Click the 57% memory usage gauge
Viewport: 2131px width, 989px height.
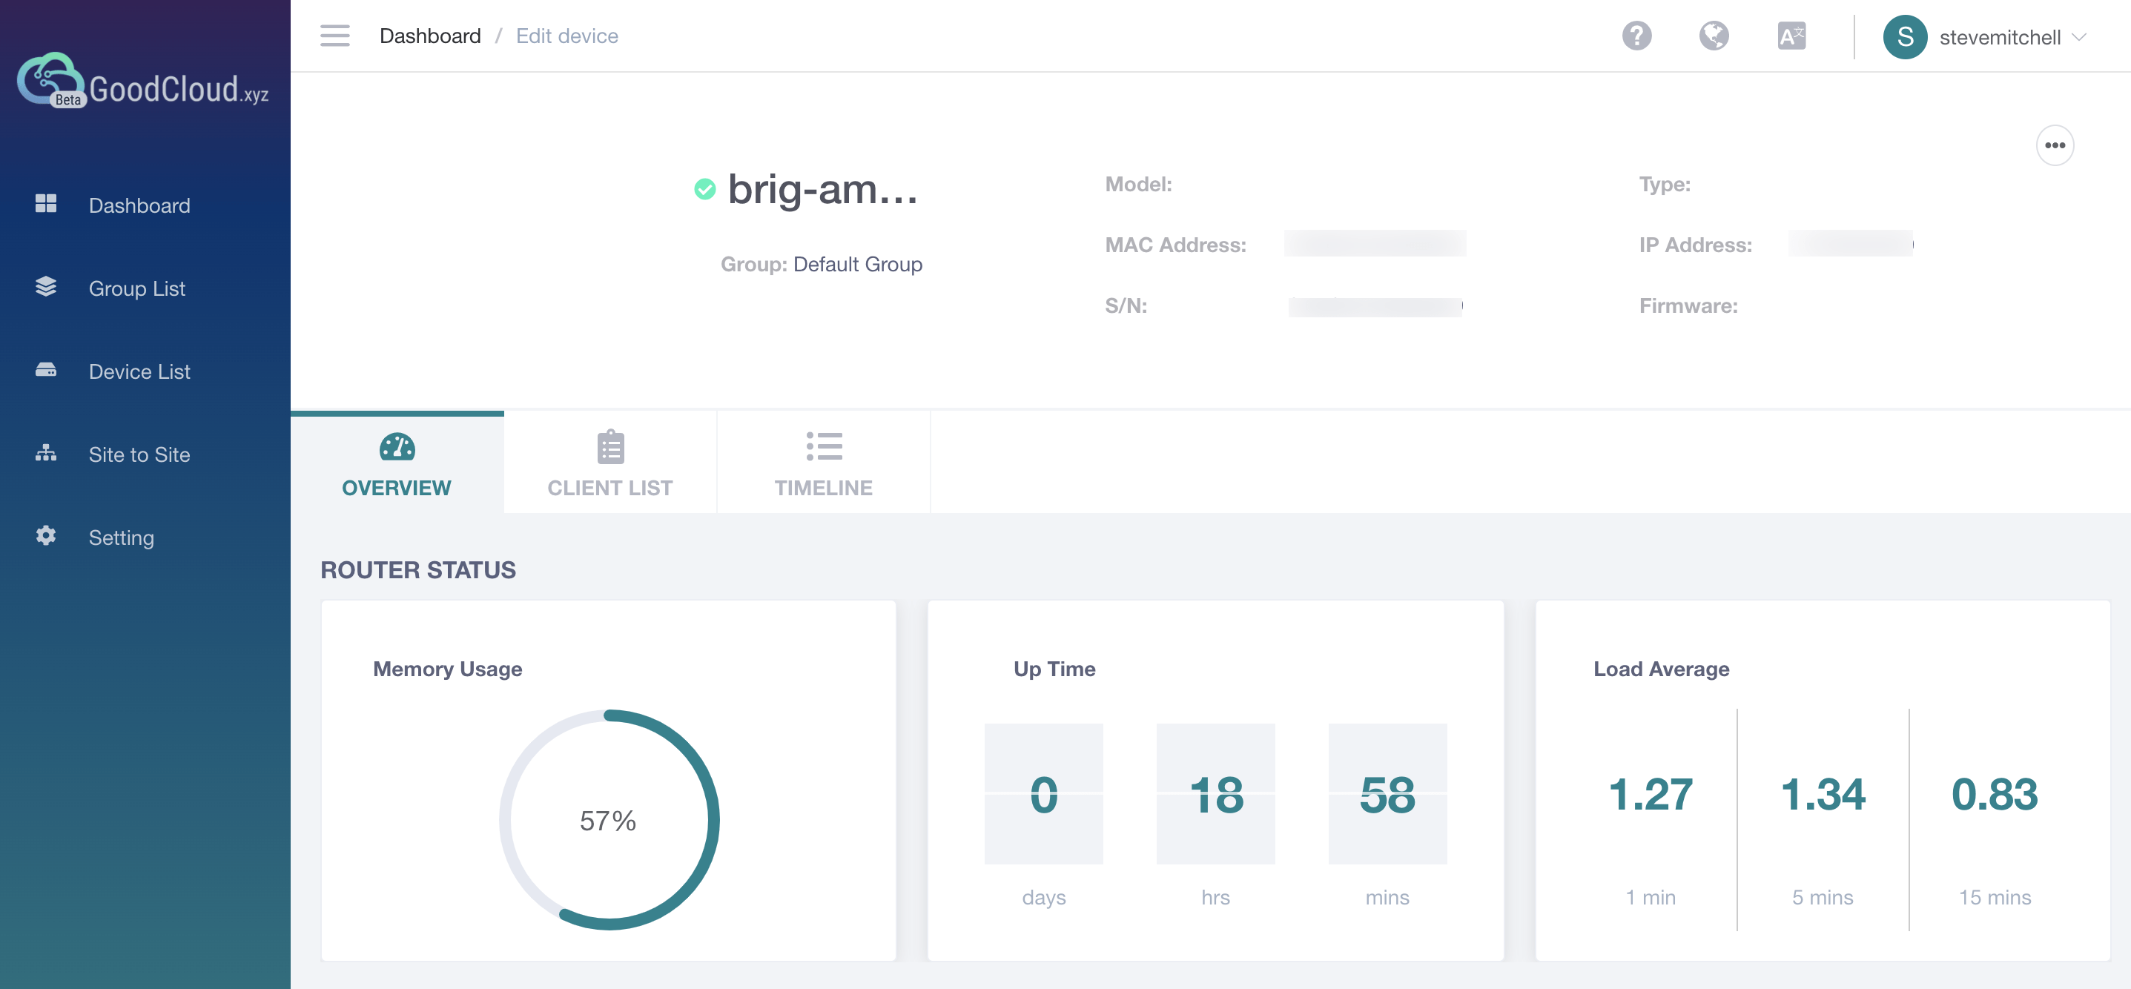[608, 819]
